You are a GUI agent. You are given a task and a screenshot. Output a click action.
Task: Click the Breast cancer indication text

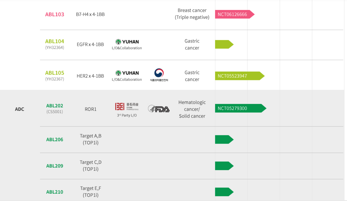[192, 10]
